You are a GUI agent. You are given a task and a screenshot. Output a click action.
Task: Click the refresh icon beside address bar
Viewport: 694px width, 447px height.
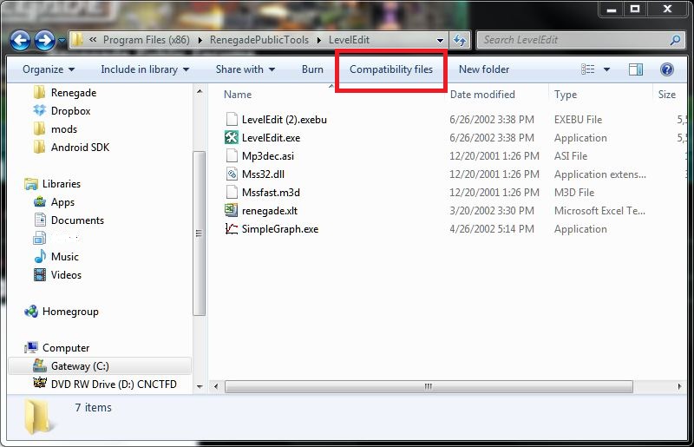point(461,40)
